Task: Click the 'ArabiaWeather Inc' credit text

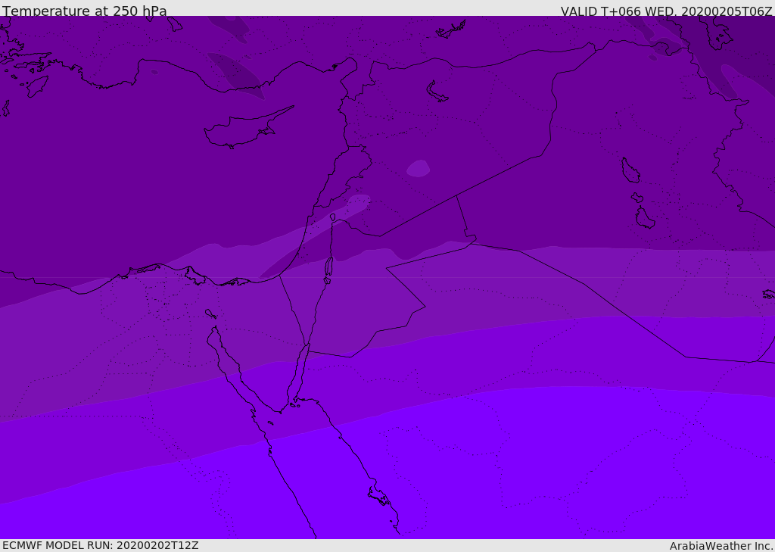Action: click(x=721, y=546)
